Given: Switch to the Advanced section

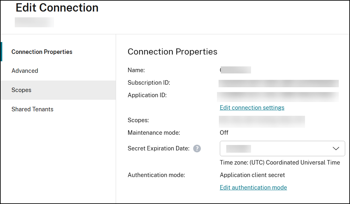Looking at the screenshot, I should pos(25,71).
